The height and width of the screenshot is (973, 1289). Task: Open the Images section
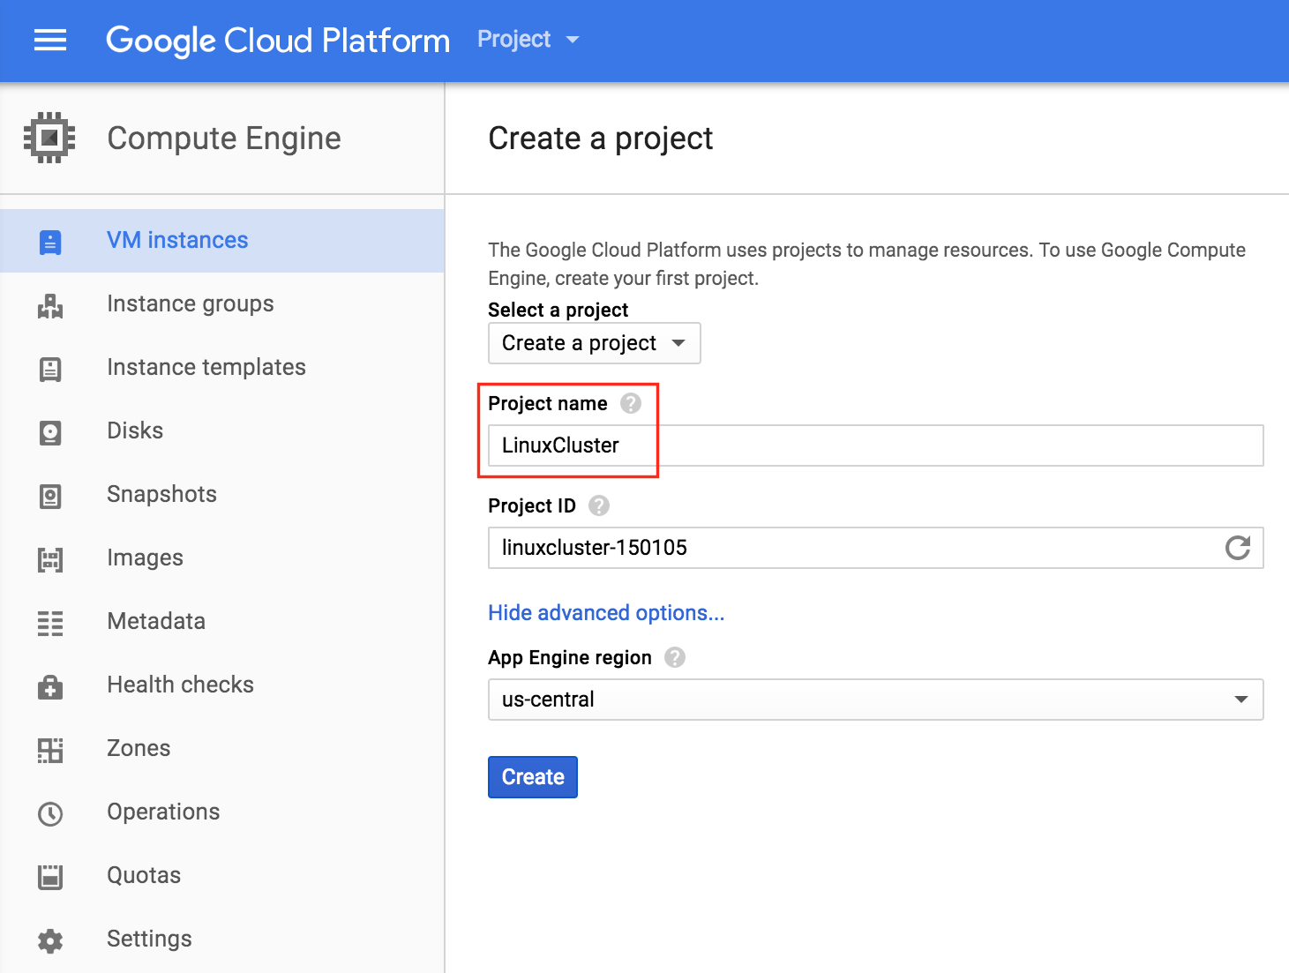[222, 558]
